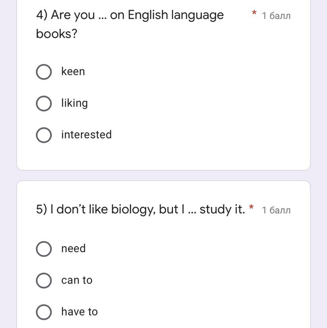Click question 5 title about biology
The height and width of the screenshot is (328, 327).
140,209
